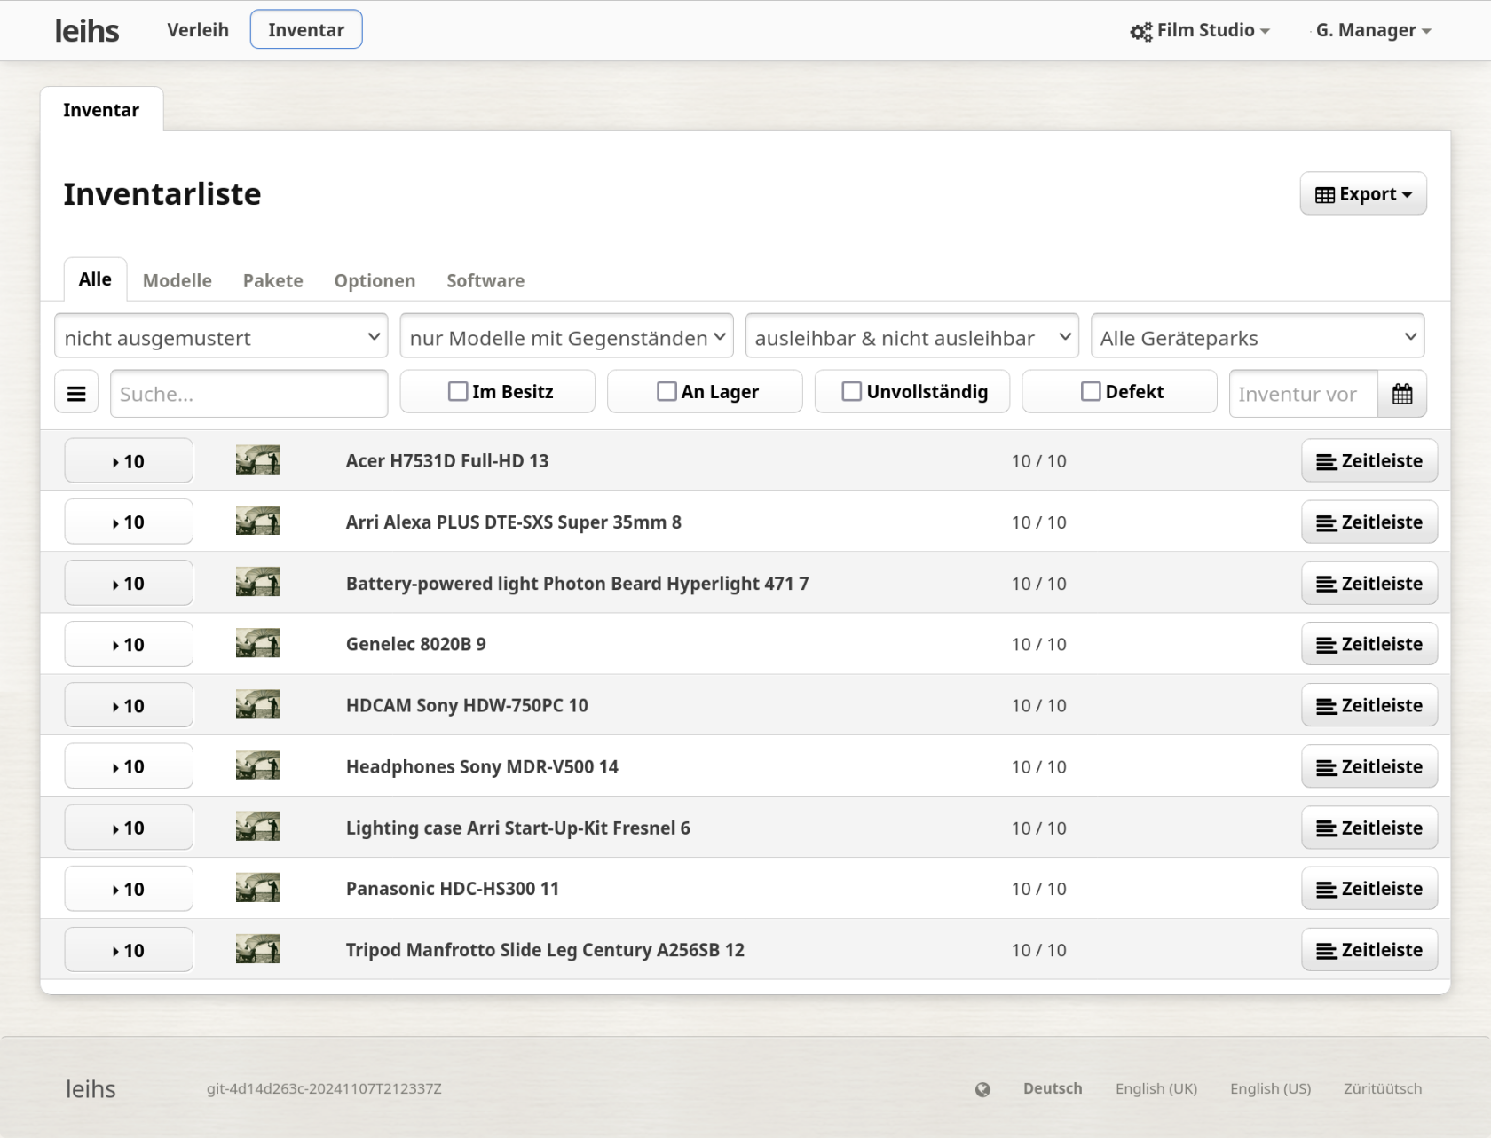Click the 'Inventur vor' date field
1491x1138 pixels.
[1304, 394]
